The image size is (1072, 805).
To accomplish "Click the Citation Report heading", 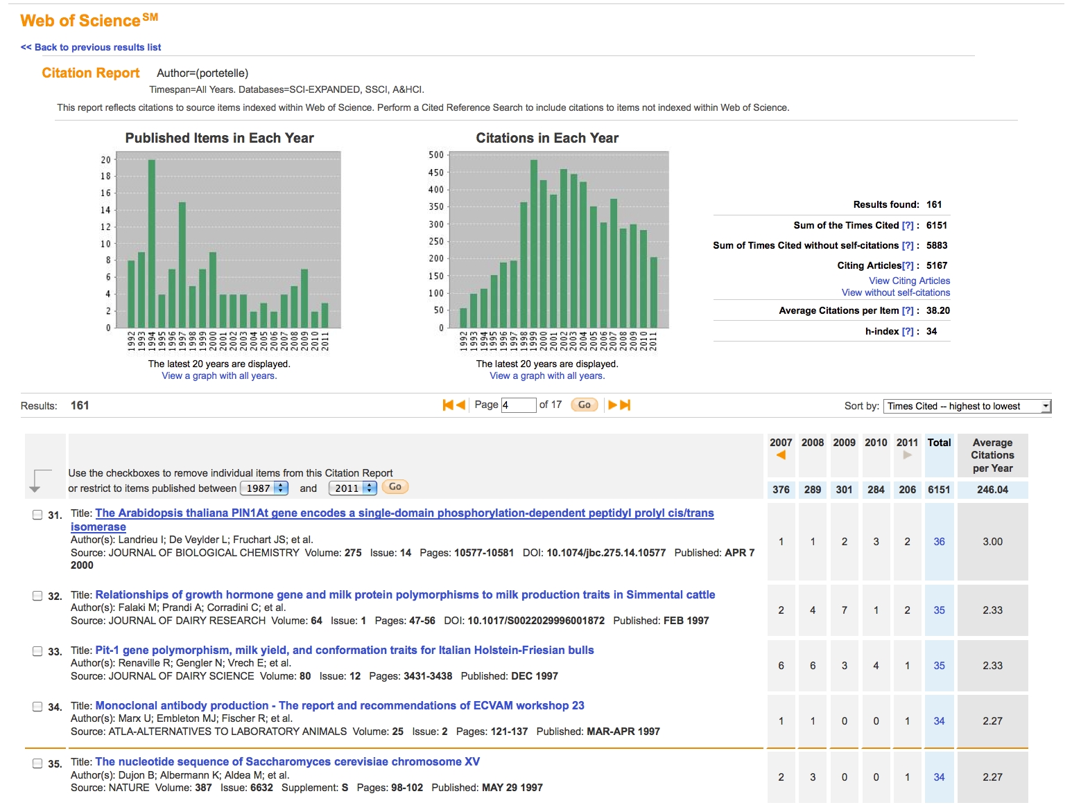I will click(91, 73).
